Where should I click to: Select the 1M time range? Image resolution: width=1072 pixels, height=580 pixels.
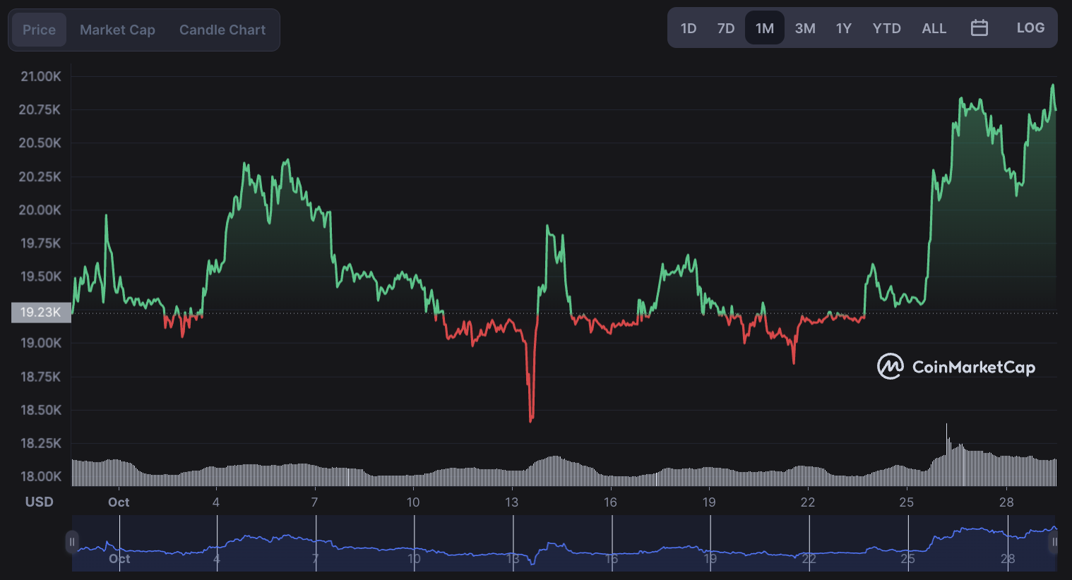pyautogui.click(x=765, y=28)
